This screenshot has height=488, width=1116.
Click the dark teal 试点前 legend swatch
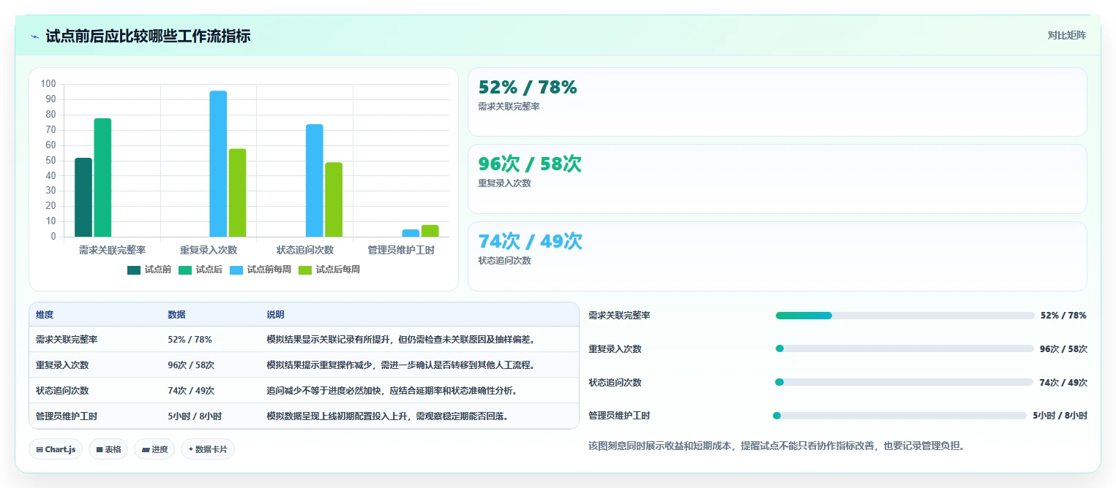coord(134,270)
